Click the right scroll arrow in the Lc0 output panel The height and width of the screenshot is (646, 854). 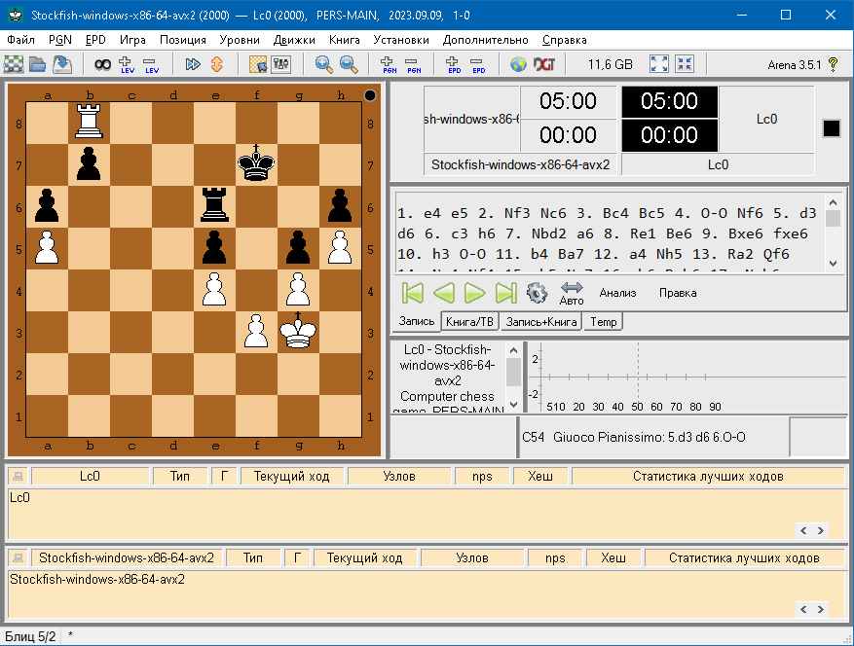[821, 530]
